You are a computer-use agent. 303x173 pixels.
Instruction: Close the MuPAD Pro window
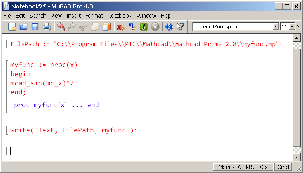click(x=296, y=6)
